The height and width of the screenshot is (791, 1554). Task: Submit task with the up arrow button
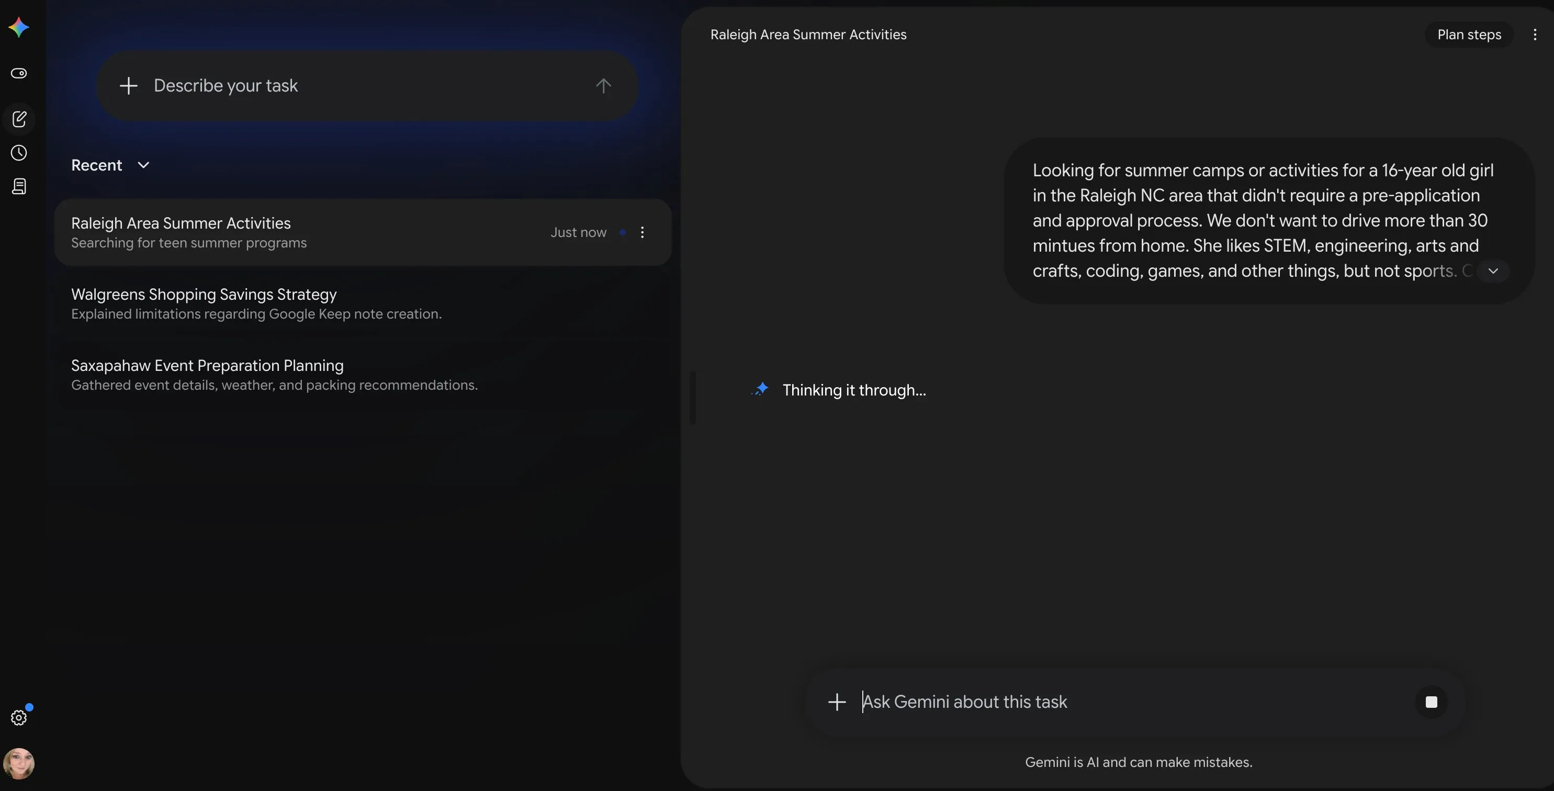tap(603, 86)
